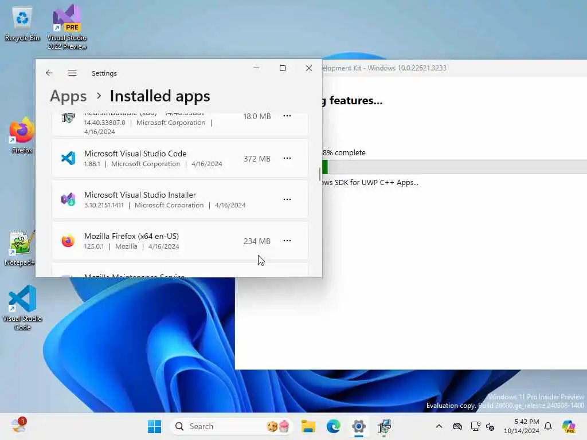587x440 pixels.
Task: Open options for Mozilla Firefox (x64 en-US)
Action: point(287,241)
